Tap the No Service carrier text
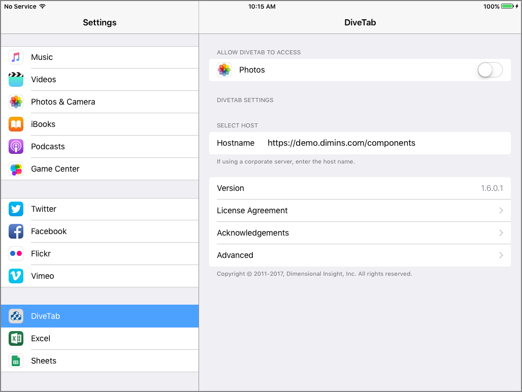Viewport: 522px width, 392px height. click(20, 6)
